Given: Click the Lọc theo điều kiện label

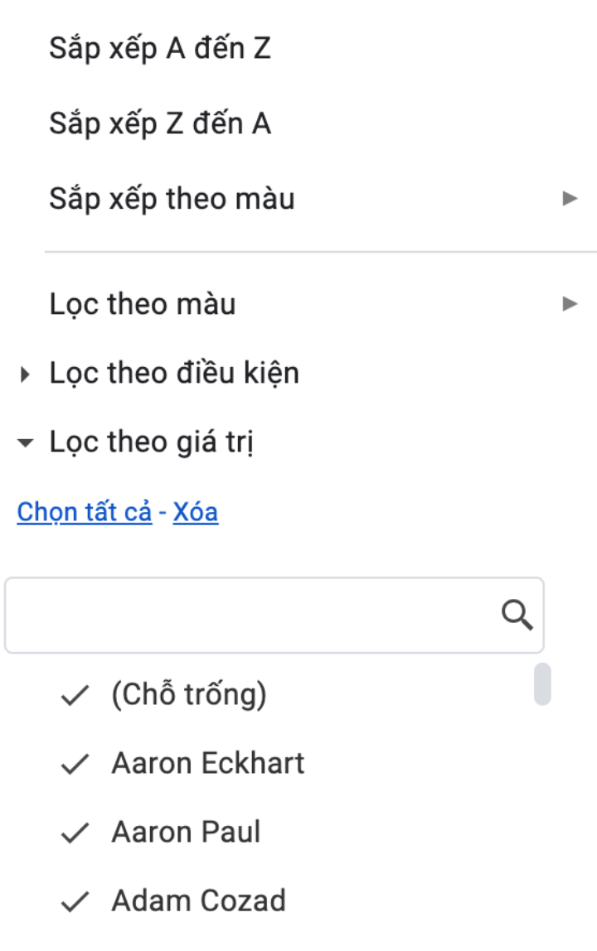Looking at the screenshot, I should (174, 374).
